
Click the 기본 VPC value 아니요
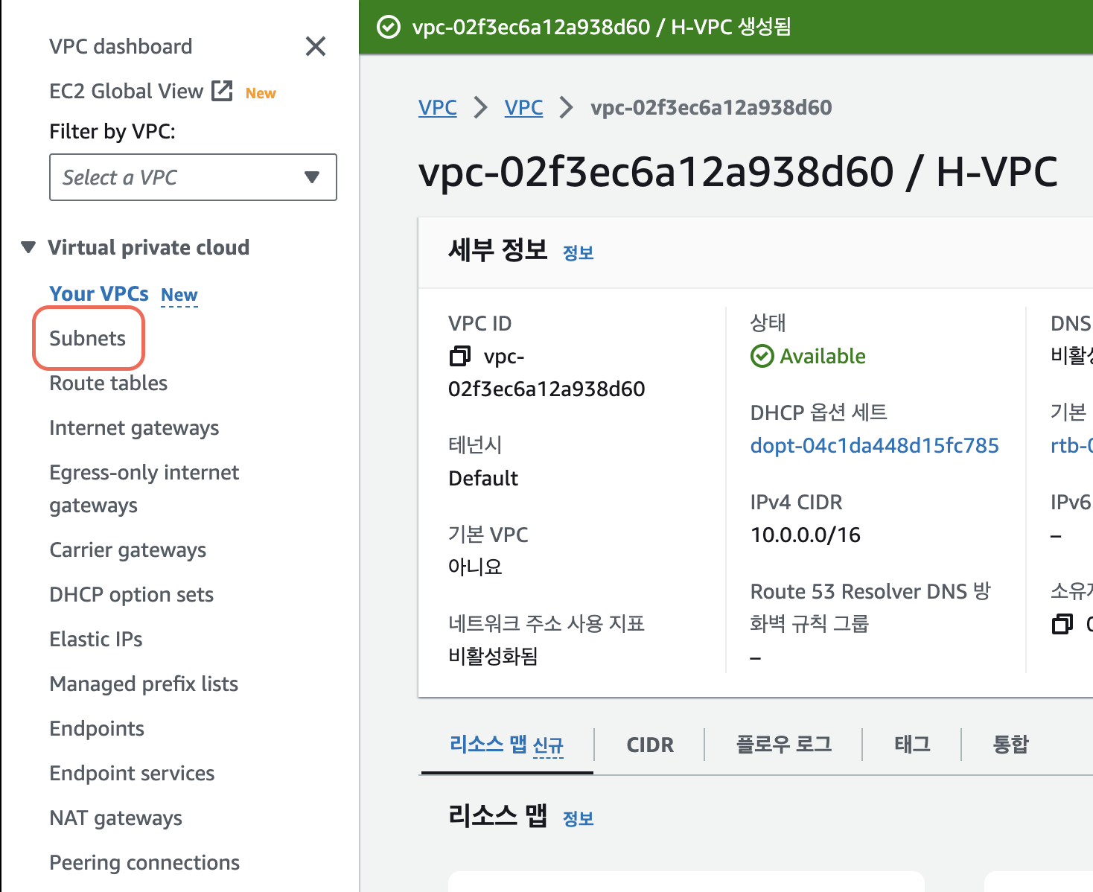(475, 567)
